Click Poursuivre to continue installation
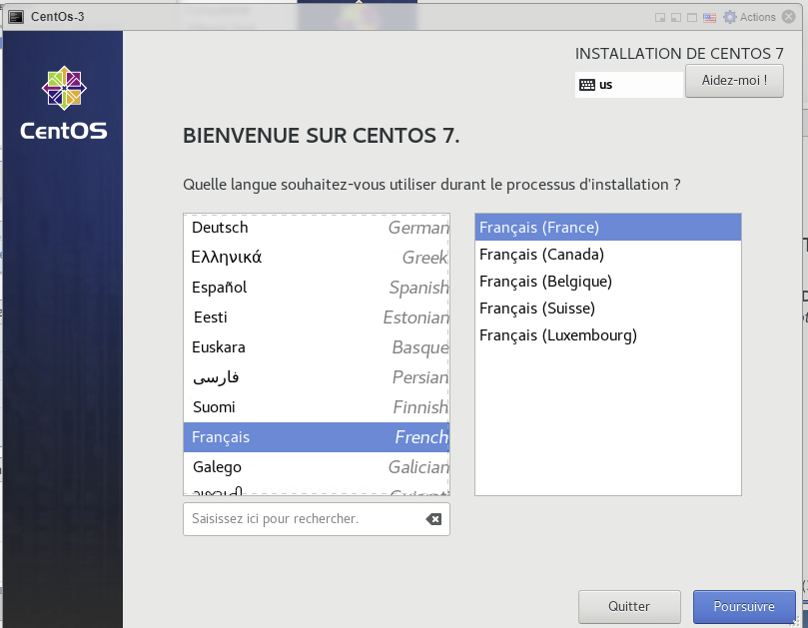Image resolution: width=808 pixels, height=628 pixels. click(744, 606)
